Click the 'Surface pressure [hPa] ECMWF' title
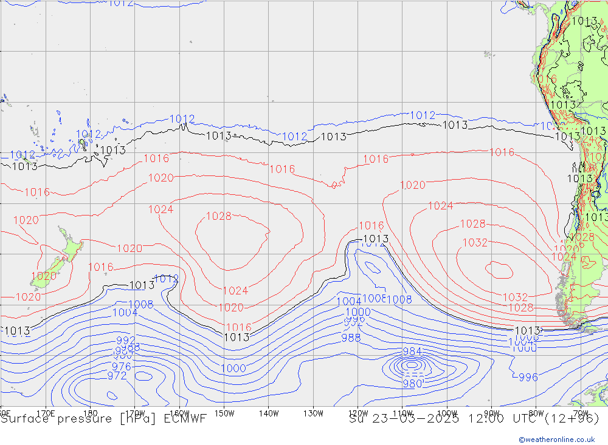Image resolution: width=608 pixels, height=445 pixels. click(103, 419)
